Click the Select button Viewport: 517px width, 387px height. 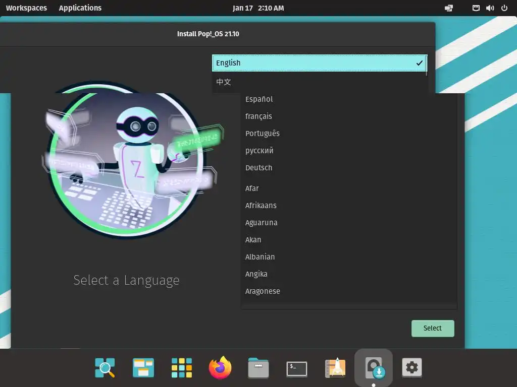433,328
